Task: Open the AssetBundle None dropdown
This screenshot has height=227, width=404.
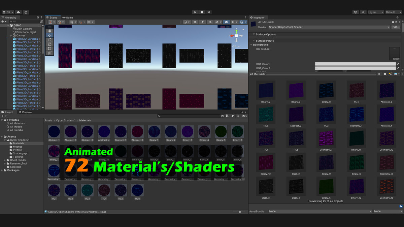Action: coord(320,211)
